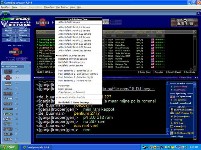The image size is (201, 150).
Task: Click the user list scroll down arrow
Action: pos(195,136)
